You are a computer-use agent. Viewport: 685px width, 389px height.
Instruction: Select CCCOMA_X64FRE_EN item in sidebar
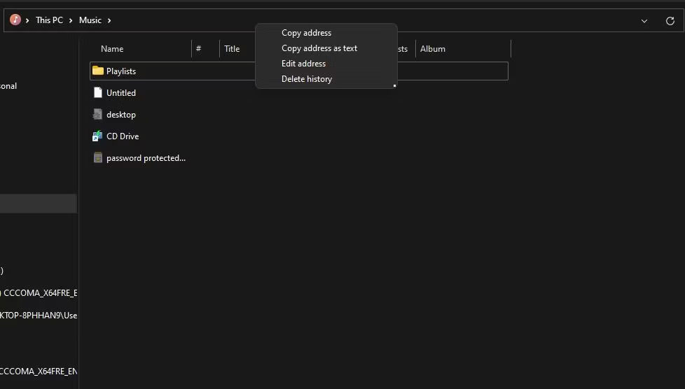pyautogui.click(x=39, y=371)
